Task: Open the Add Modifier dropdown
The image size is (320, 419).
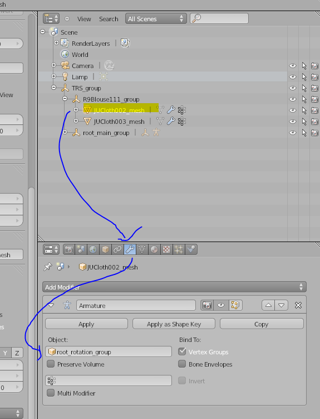Action: (x=174, y=287)
